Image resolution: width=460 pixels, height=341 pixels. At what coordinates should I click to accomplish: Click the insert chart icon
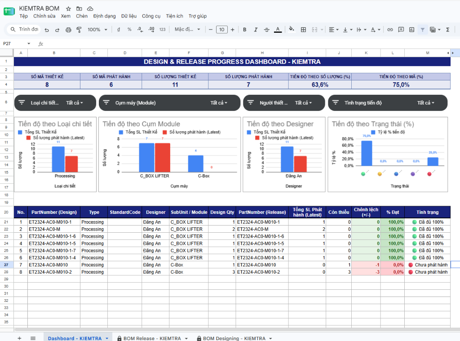click(x=411, y=30)
